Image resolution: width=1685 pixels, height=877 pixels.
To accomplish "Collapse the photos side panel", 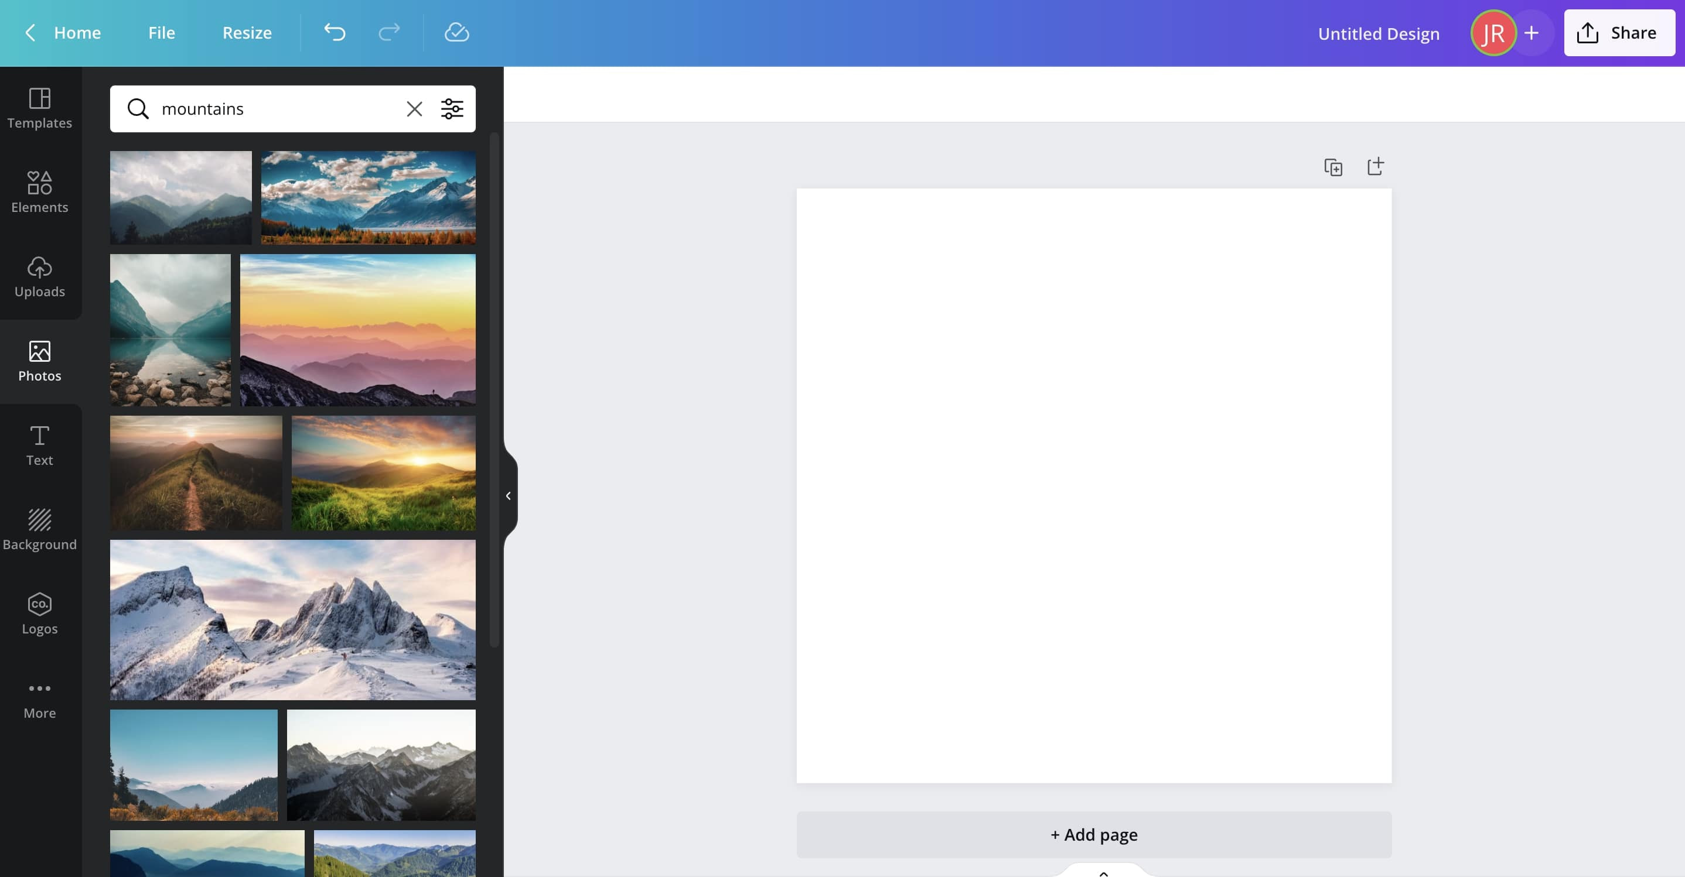I will (x=508, y=495).
